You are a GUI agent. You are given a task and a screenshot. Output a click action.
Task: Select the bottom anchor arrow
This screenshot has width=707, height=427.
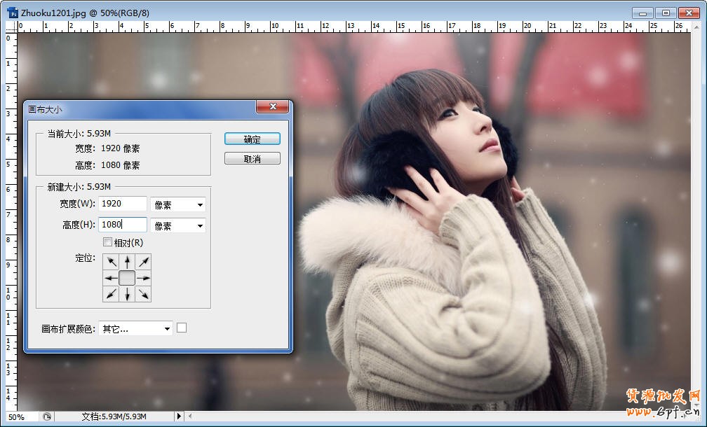tap(128, 294)
